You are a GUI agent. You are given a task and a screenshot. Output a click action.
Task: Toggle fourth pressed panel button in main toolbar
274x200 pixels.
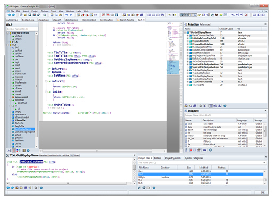195,15
